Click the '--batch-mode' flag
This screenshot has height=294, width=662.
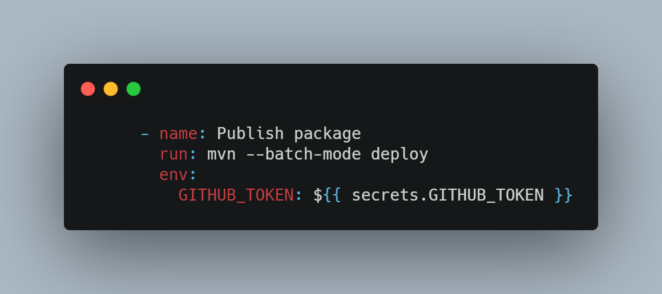[304, 154]
